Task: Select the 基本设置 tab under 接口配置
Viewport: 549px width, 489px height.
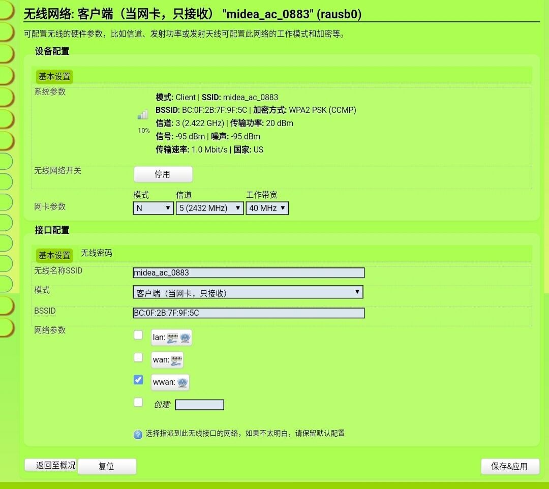Action: [x=54, y=255]
